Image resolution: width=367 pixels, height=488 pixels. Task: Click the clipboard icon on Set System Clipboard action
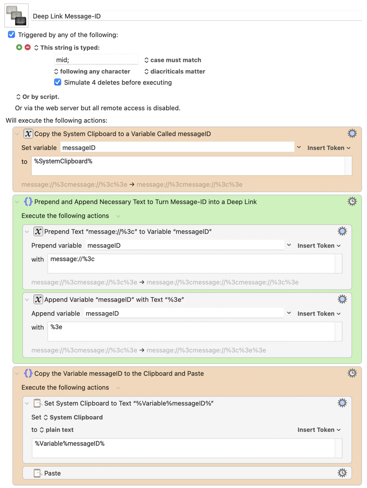[38, 403]
